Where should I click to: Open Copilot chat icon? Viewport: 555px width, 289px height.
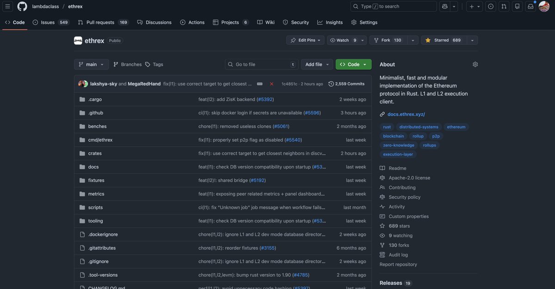445,6
